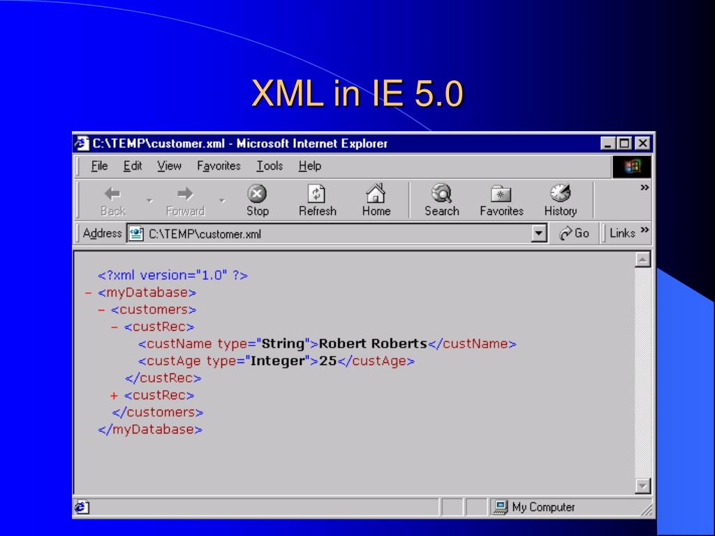The height and width of the screenshot is (536, 715).
Task: Click the "String" type attribute value
Action: pyautogui.click(x=283, y=343)
